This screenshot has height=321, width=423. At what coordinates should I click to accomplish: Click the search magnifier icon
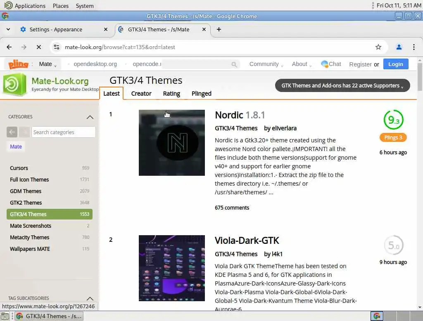tap(234, 64)
